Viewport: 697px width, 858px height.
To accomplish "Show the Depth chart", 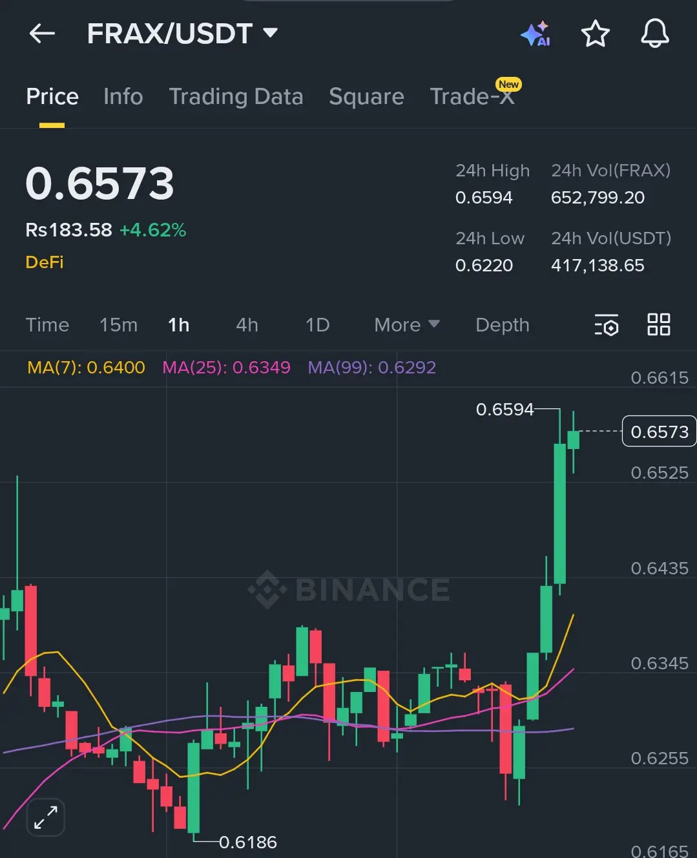I will (502, 325).
